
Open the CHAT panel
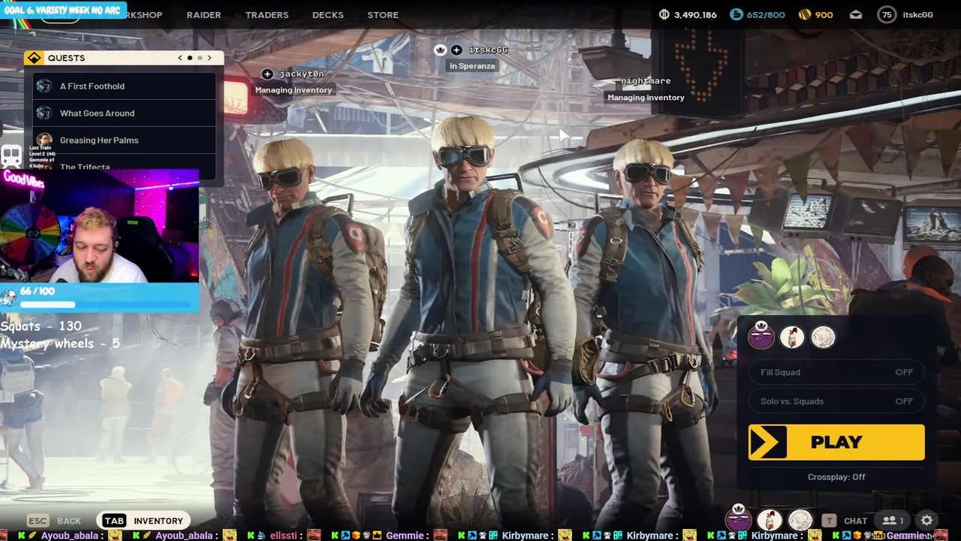(855, 521)
